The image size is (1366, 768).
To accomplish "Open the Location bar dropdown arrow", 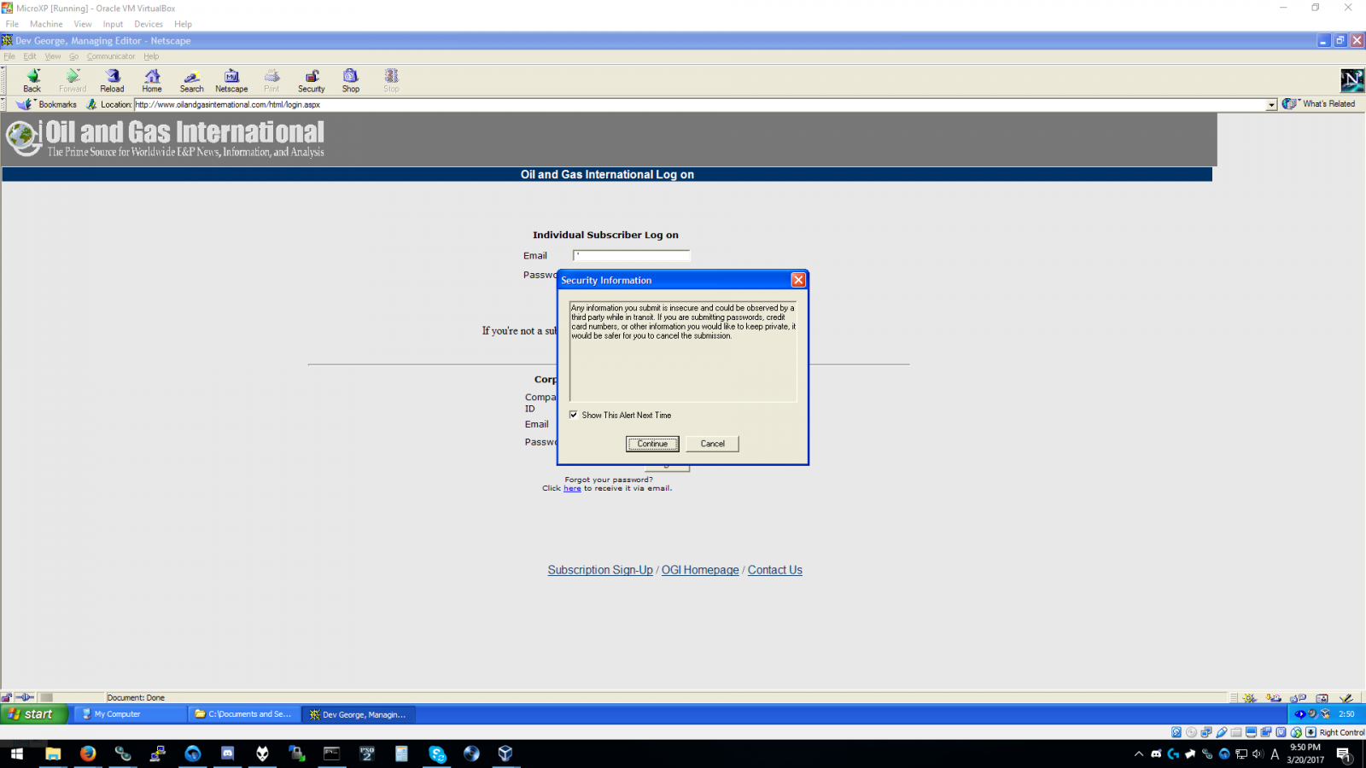I will coord(1271,105).
